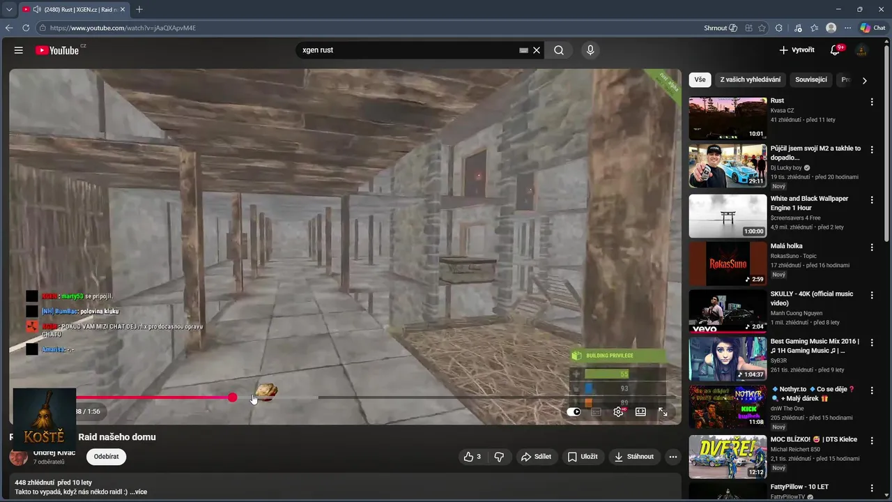Open options for 'FattyPillow - 10 LET' video

pos(872,487)
